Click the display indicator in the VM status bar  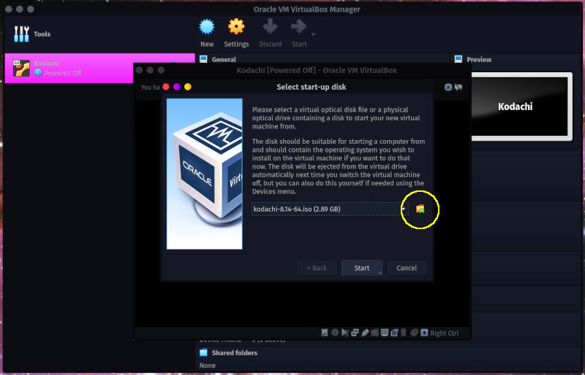[385, 333]
